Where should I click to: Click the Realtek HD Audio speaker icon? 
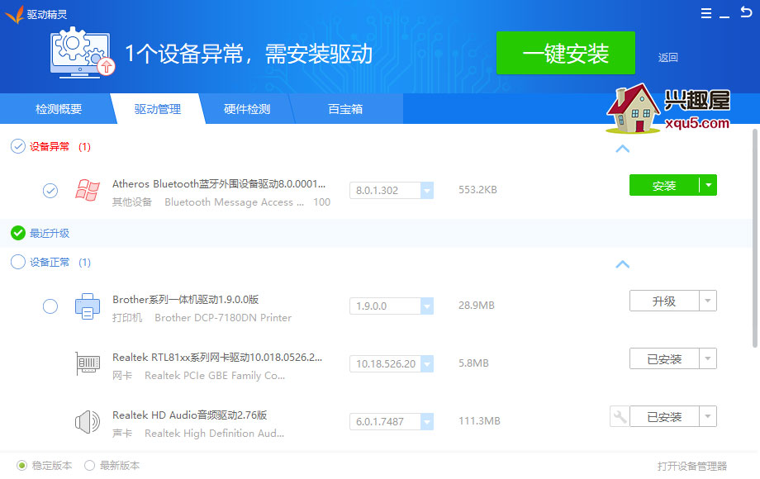tap(88, 421)
